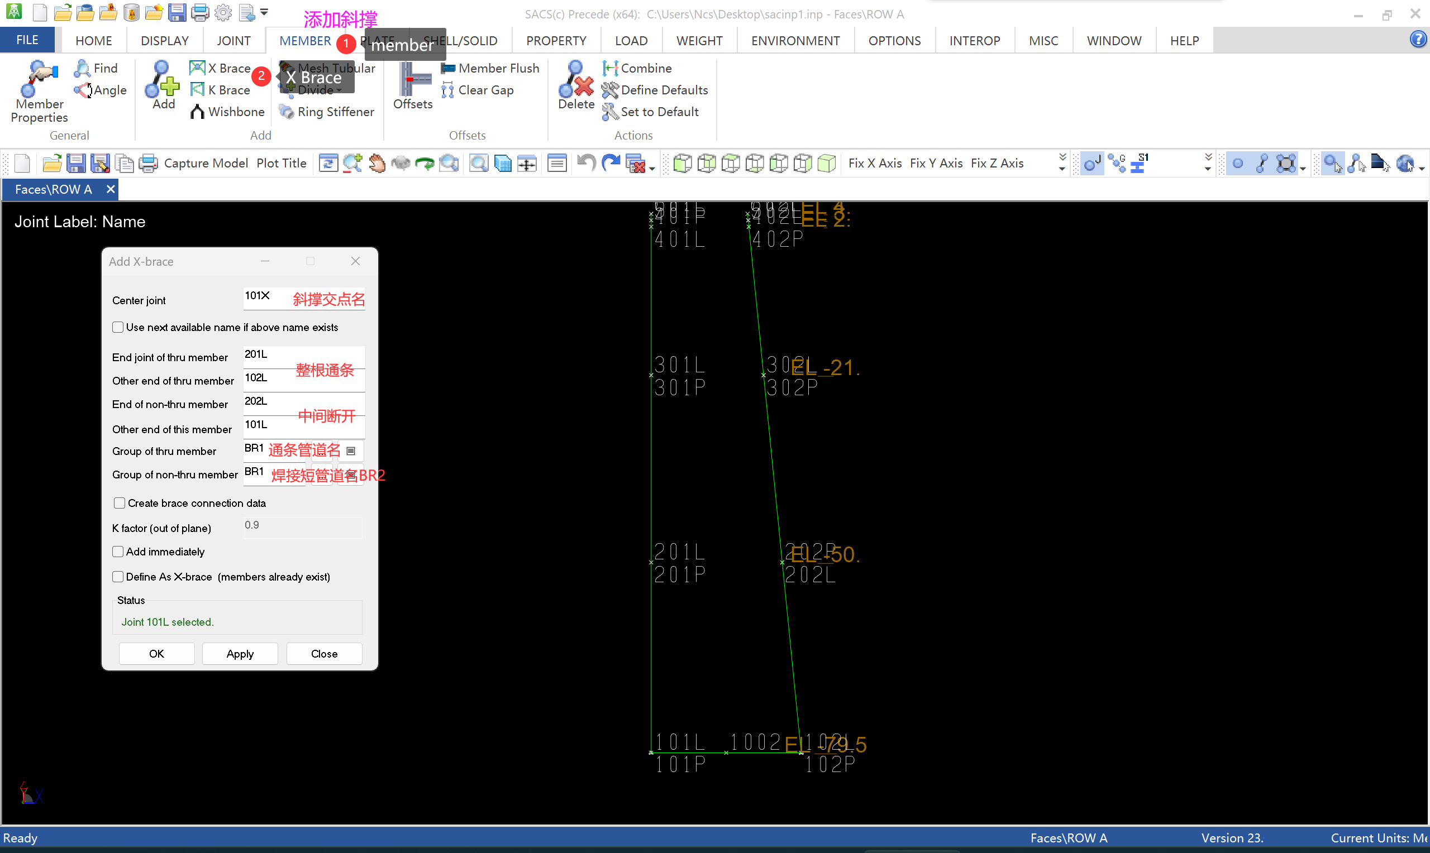Expand the Quick Access toolbar customize arrow

pyautogui.click(x=264, y=12)
